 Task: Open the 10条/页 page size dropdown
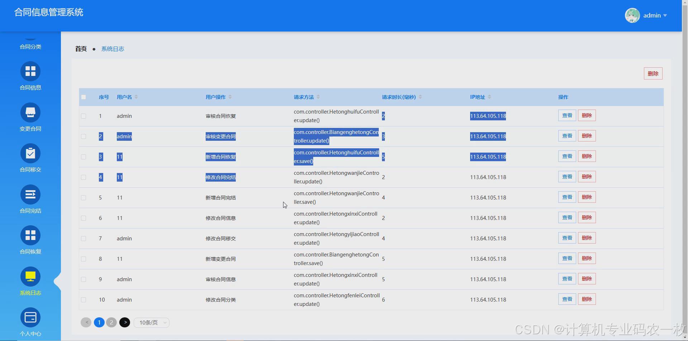pos(152,323)
